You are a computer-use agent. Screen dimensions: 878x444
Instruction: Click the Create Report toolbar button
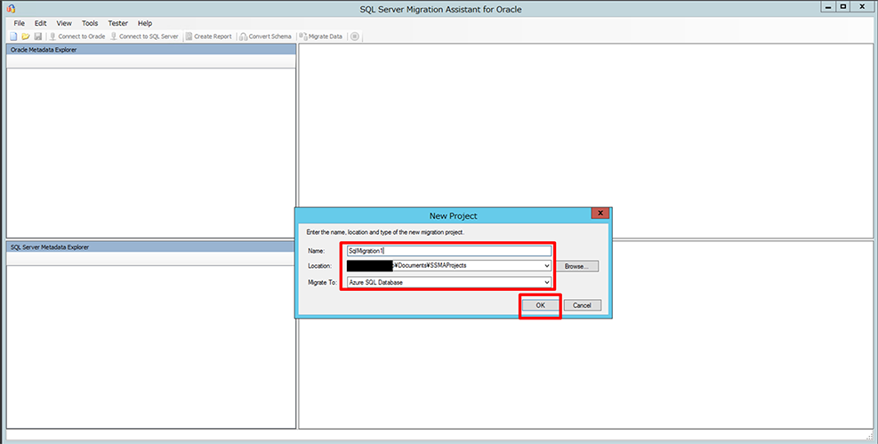pos(208,36)
